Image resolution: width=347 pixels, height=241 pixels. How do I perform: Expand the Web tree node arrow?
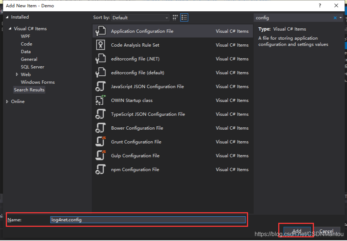tap(17, 74)
